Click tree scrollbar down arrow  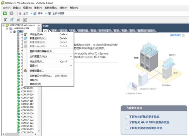(x=39, y=131)
